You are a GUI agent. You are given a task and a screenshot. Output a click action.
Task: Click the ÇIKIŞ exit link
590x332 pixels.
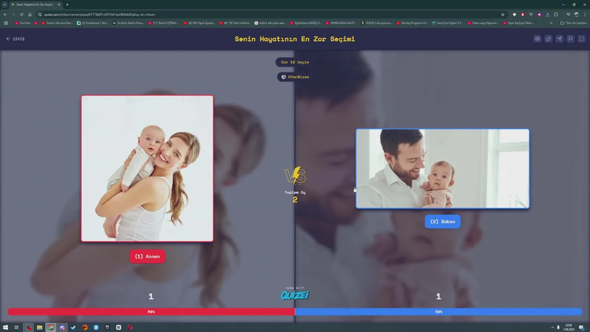15,39
